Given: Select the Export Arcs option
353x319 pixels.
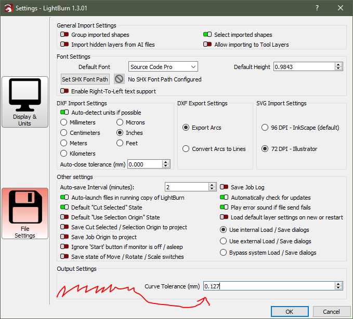Looking at the screenshot, I should click(x=186, y=128).
